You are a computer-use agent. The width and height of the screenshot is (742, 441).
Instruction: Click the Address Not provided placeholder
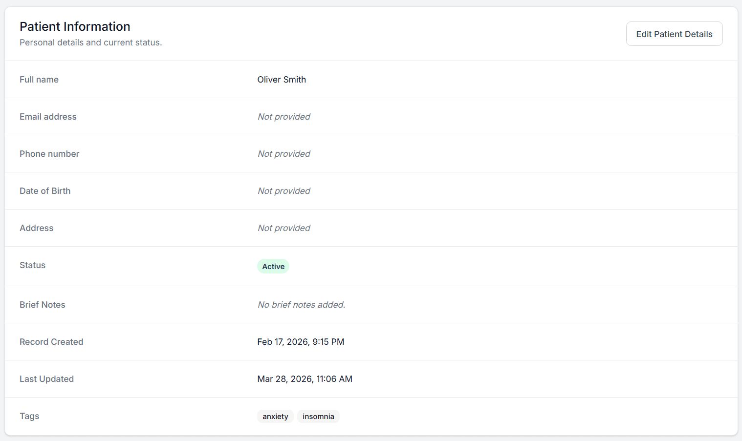point(284,228)
